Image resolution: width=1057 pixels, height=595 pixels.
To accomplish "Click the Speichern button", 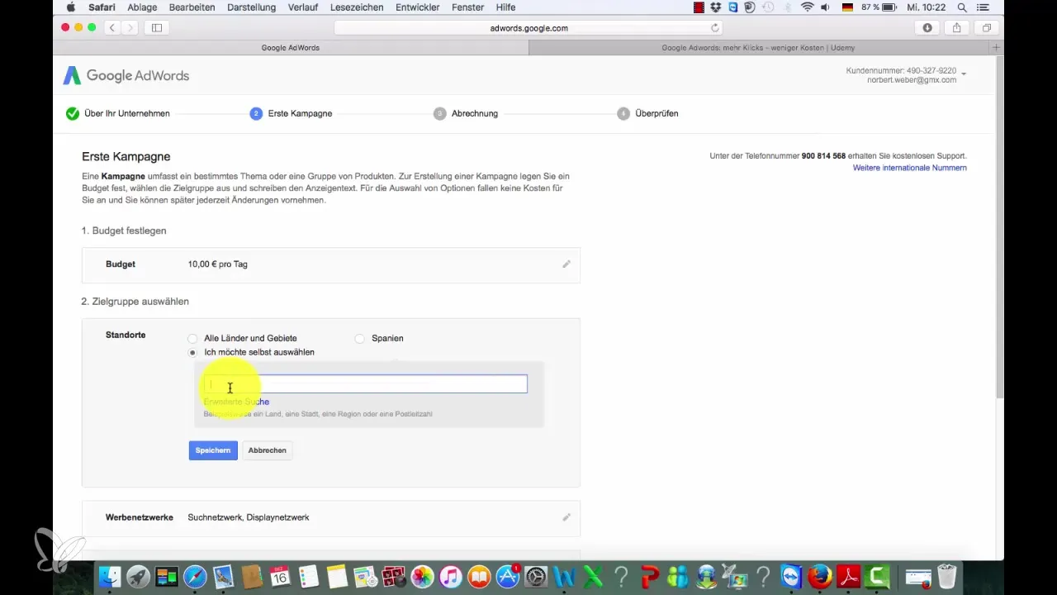I will [x=213, y=450].
